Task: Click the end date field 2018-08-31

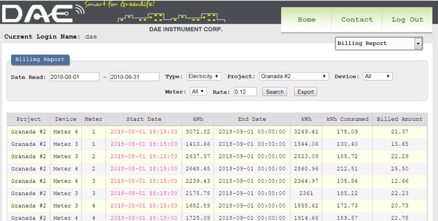Action: click(x=134, y=77)
